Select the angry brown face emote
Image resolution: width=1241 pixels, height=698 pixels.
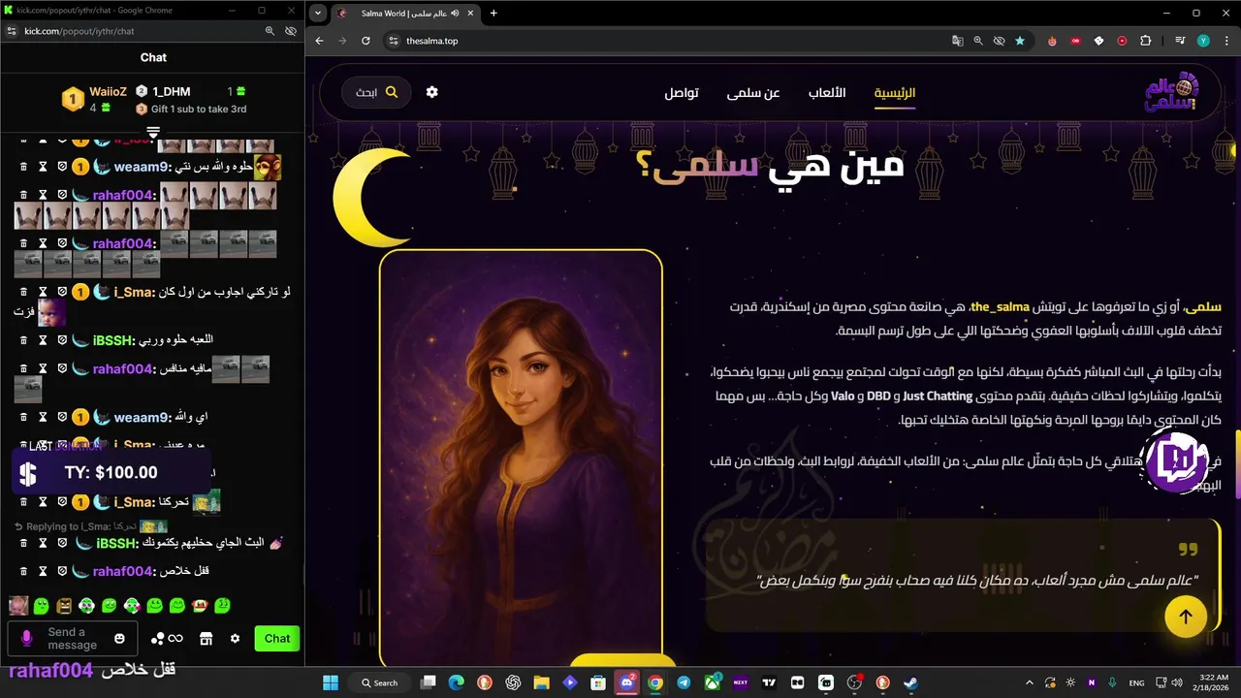64,606
